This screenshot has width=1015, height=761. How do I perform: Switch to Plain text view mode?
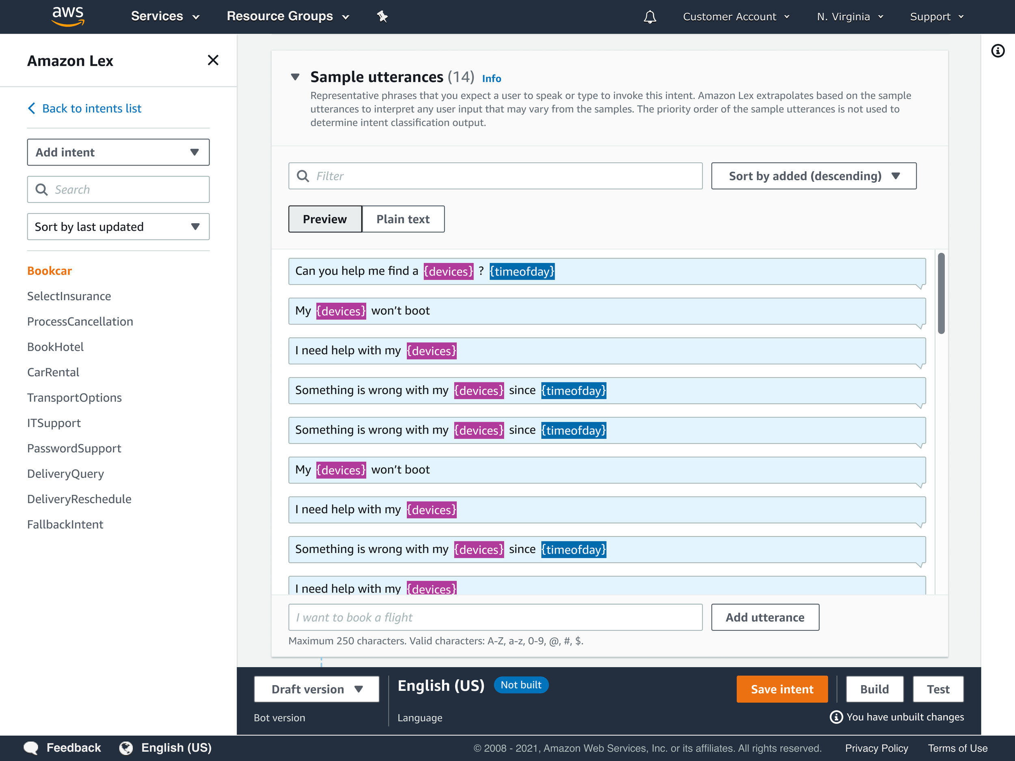pos(402,219)
